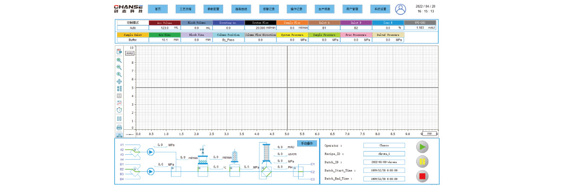Screen dimensions: 567x186
Task: Click the B inlet valve selector
Action: coord(134,171)
